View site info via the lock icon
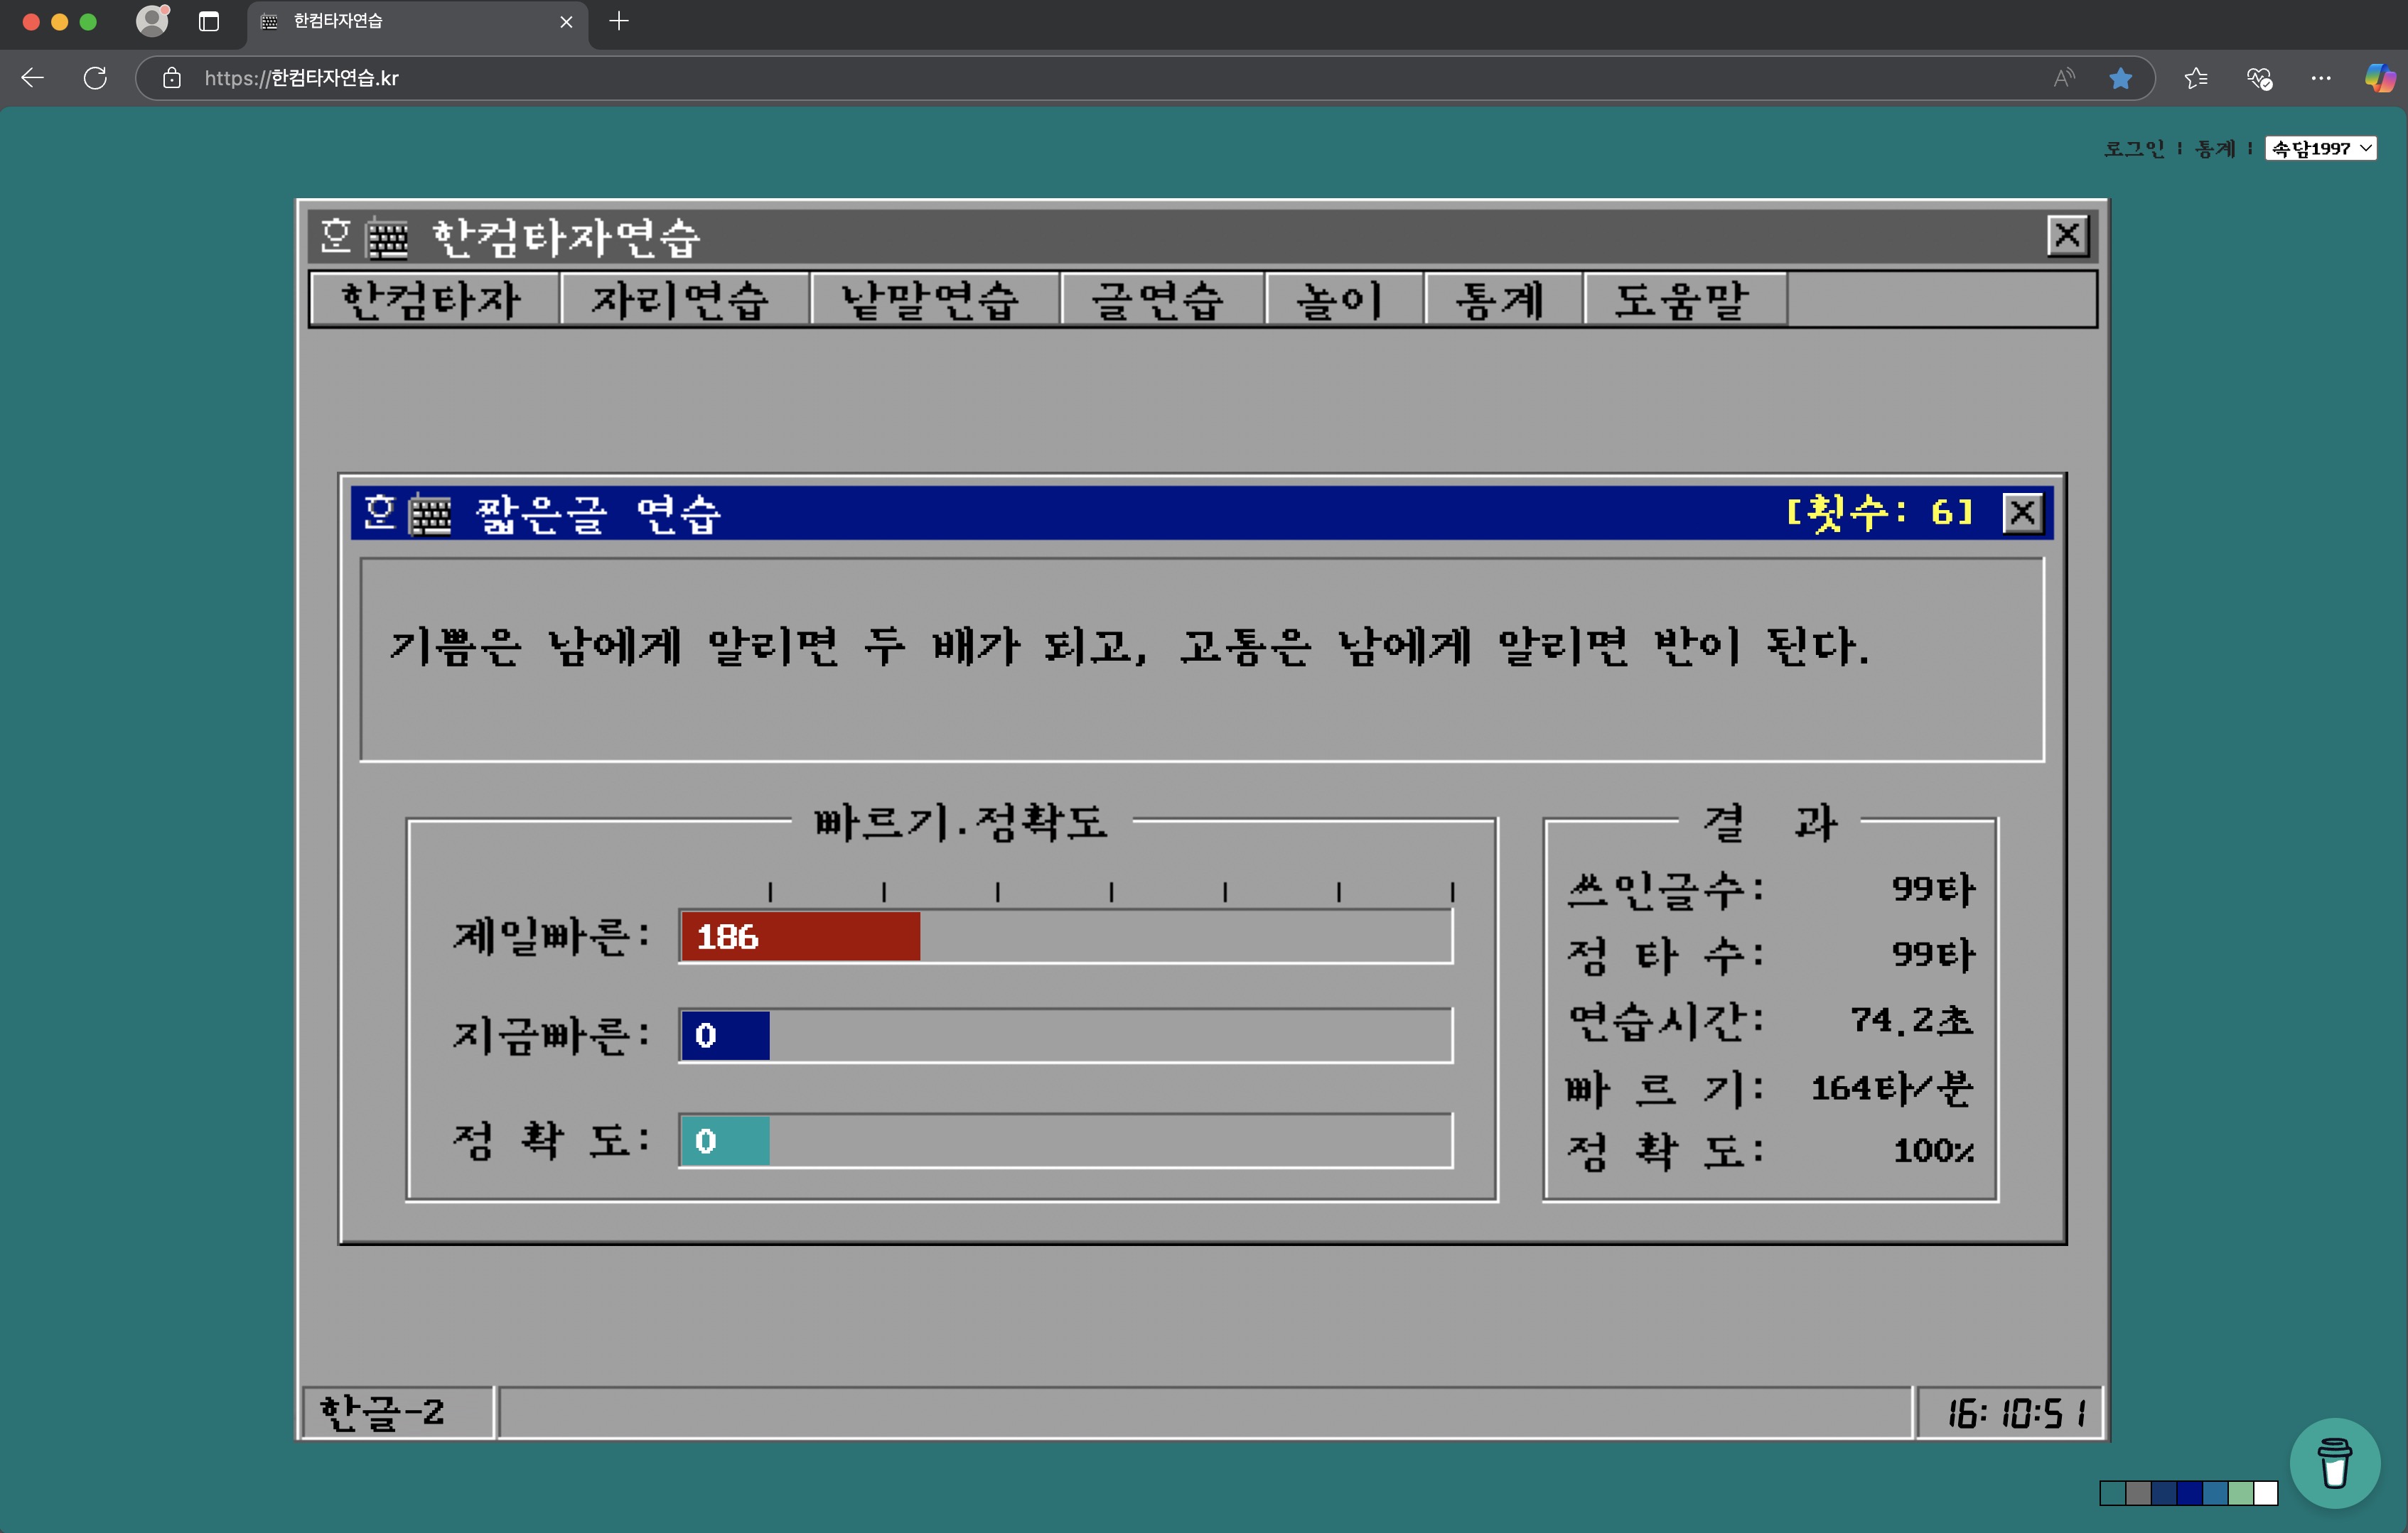This screenshot has height=1533, width=2408. pyautogui.click(x=172, y=78)
